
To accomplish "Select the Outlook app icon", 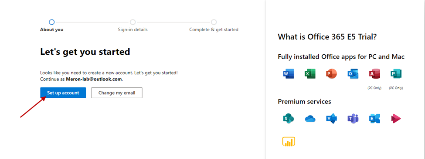I will pos(353,74).
